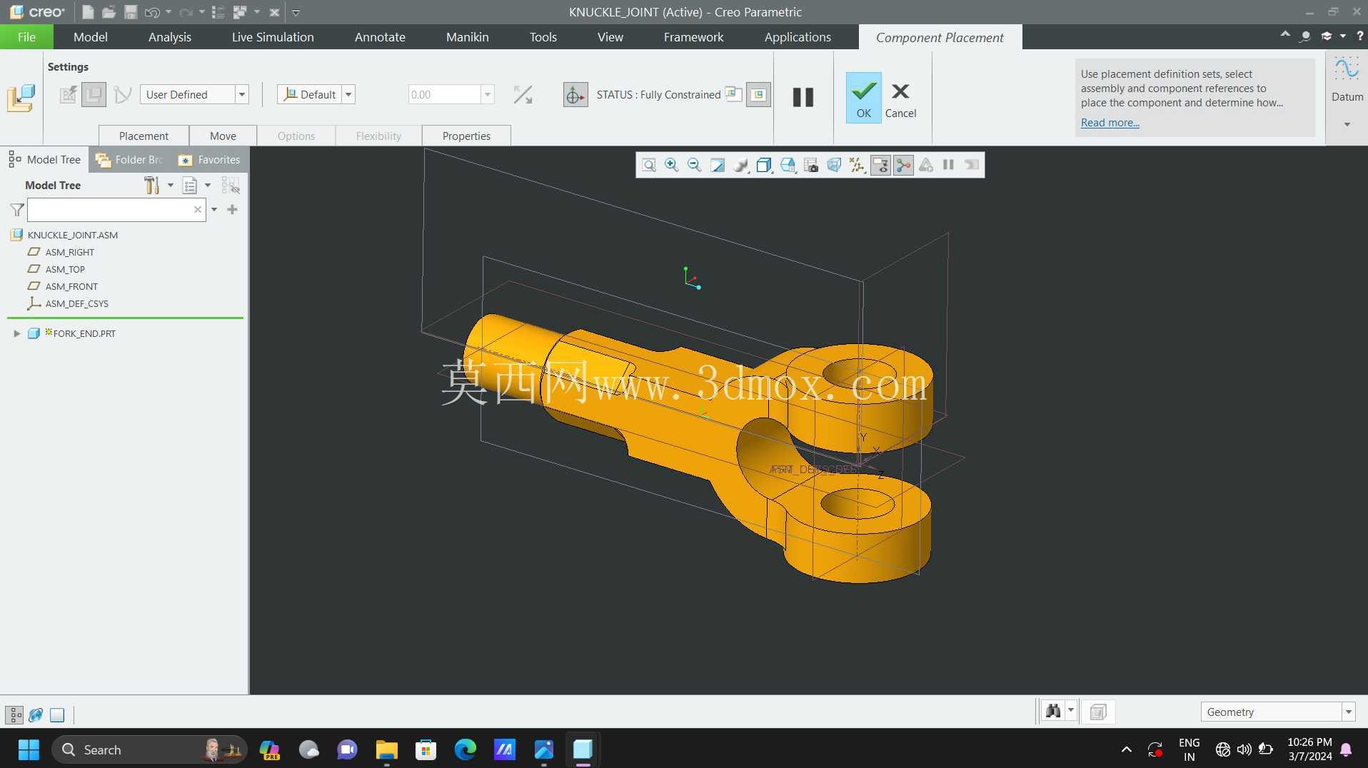Open the Read more link
The height and width of the screenshot is (768, 1368).
click(1110, 123)
